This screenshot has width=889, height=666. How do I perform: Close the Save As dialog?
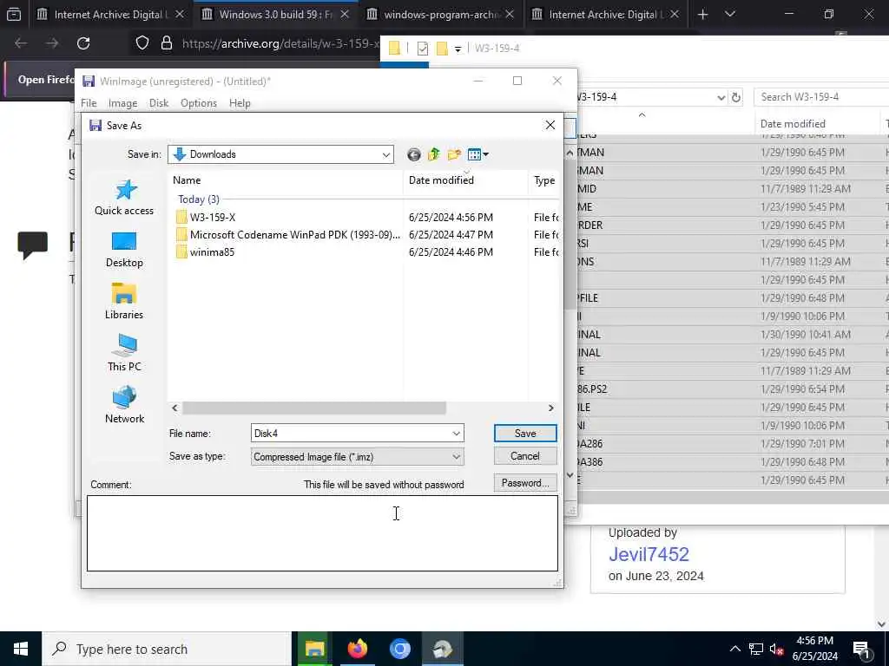pos(550,125)
